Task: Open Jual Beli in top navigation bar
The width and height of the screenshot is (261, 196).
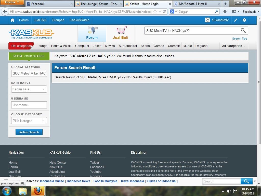Action: [40, 20]
